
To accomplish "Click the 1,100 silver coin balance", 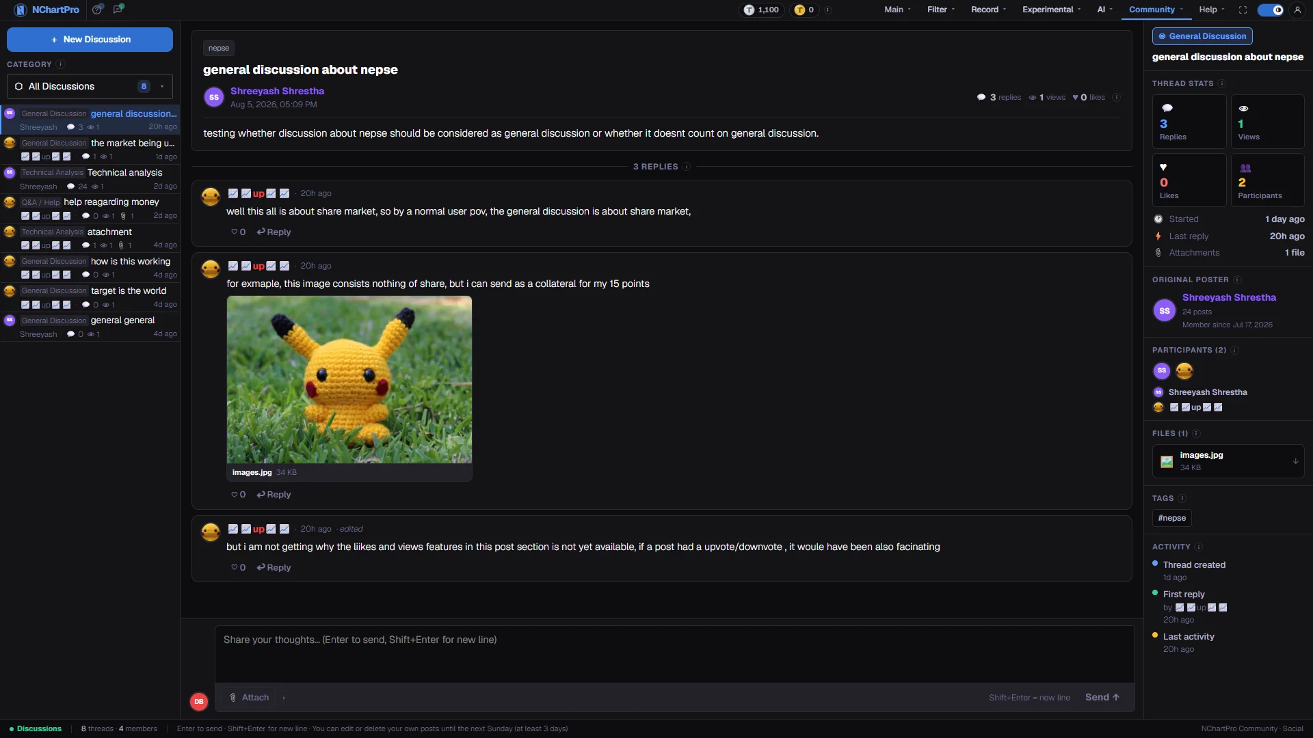I will [761, 10].
